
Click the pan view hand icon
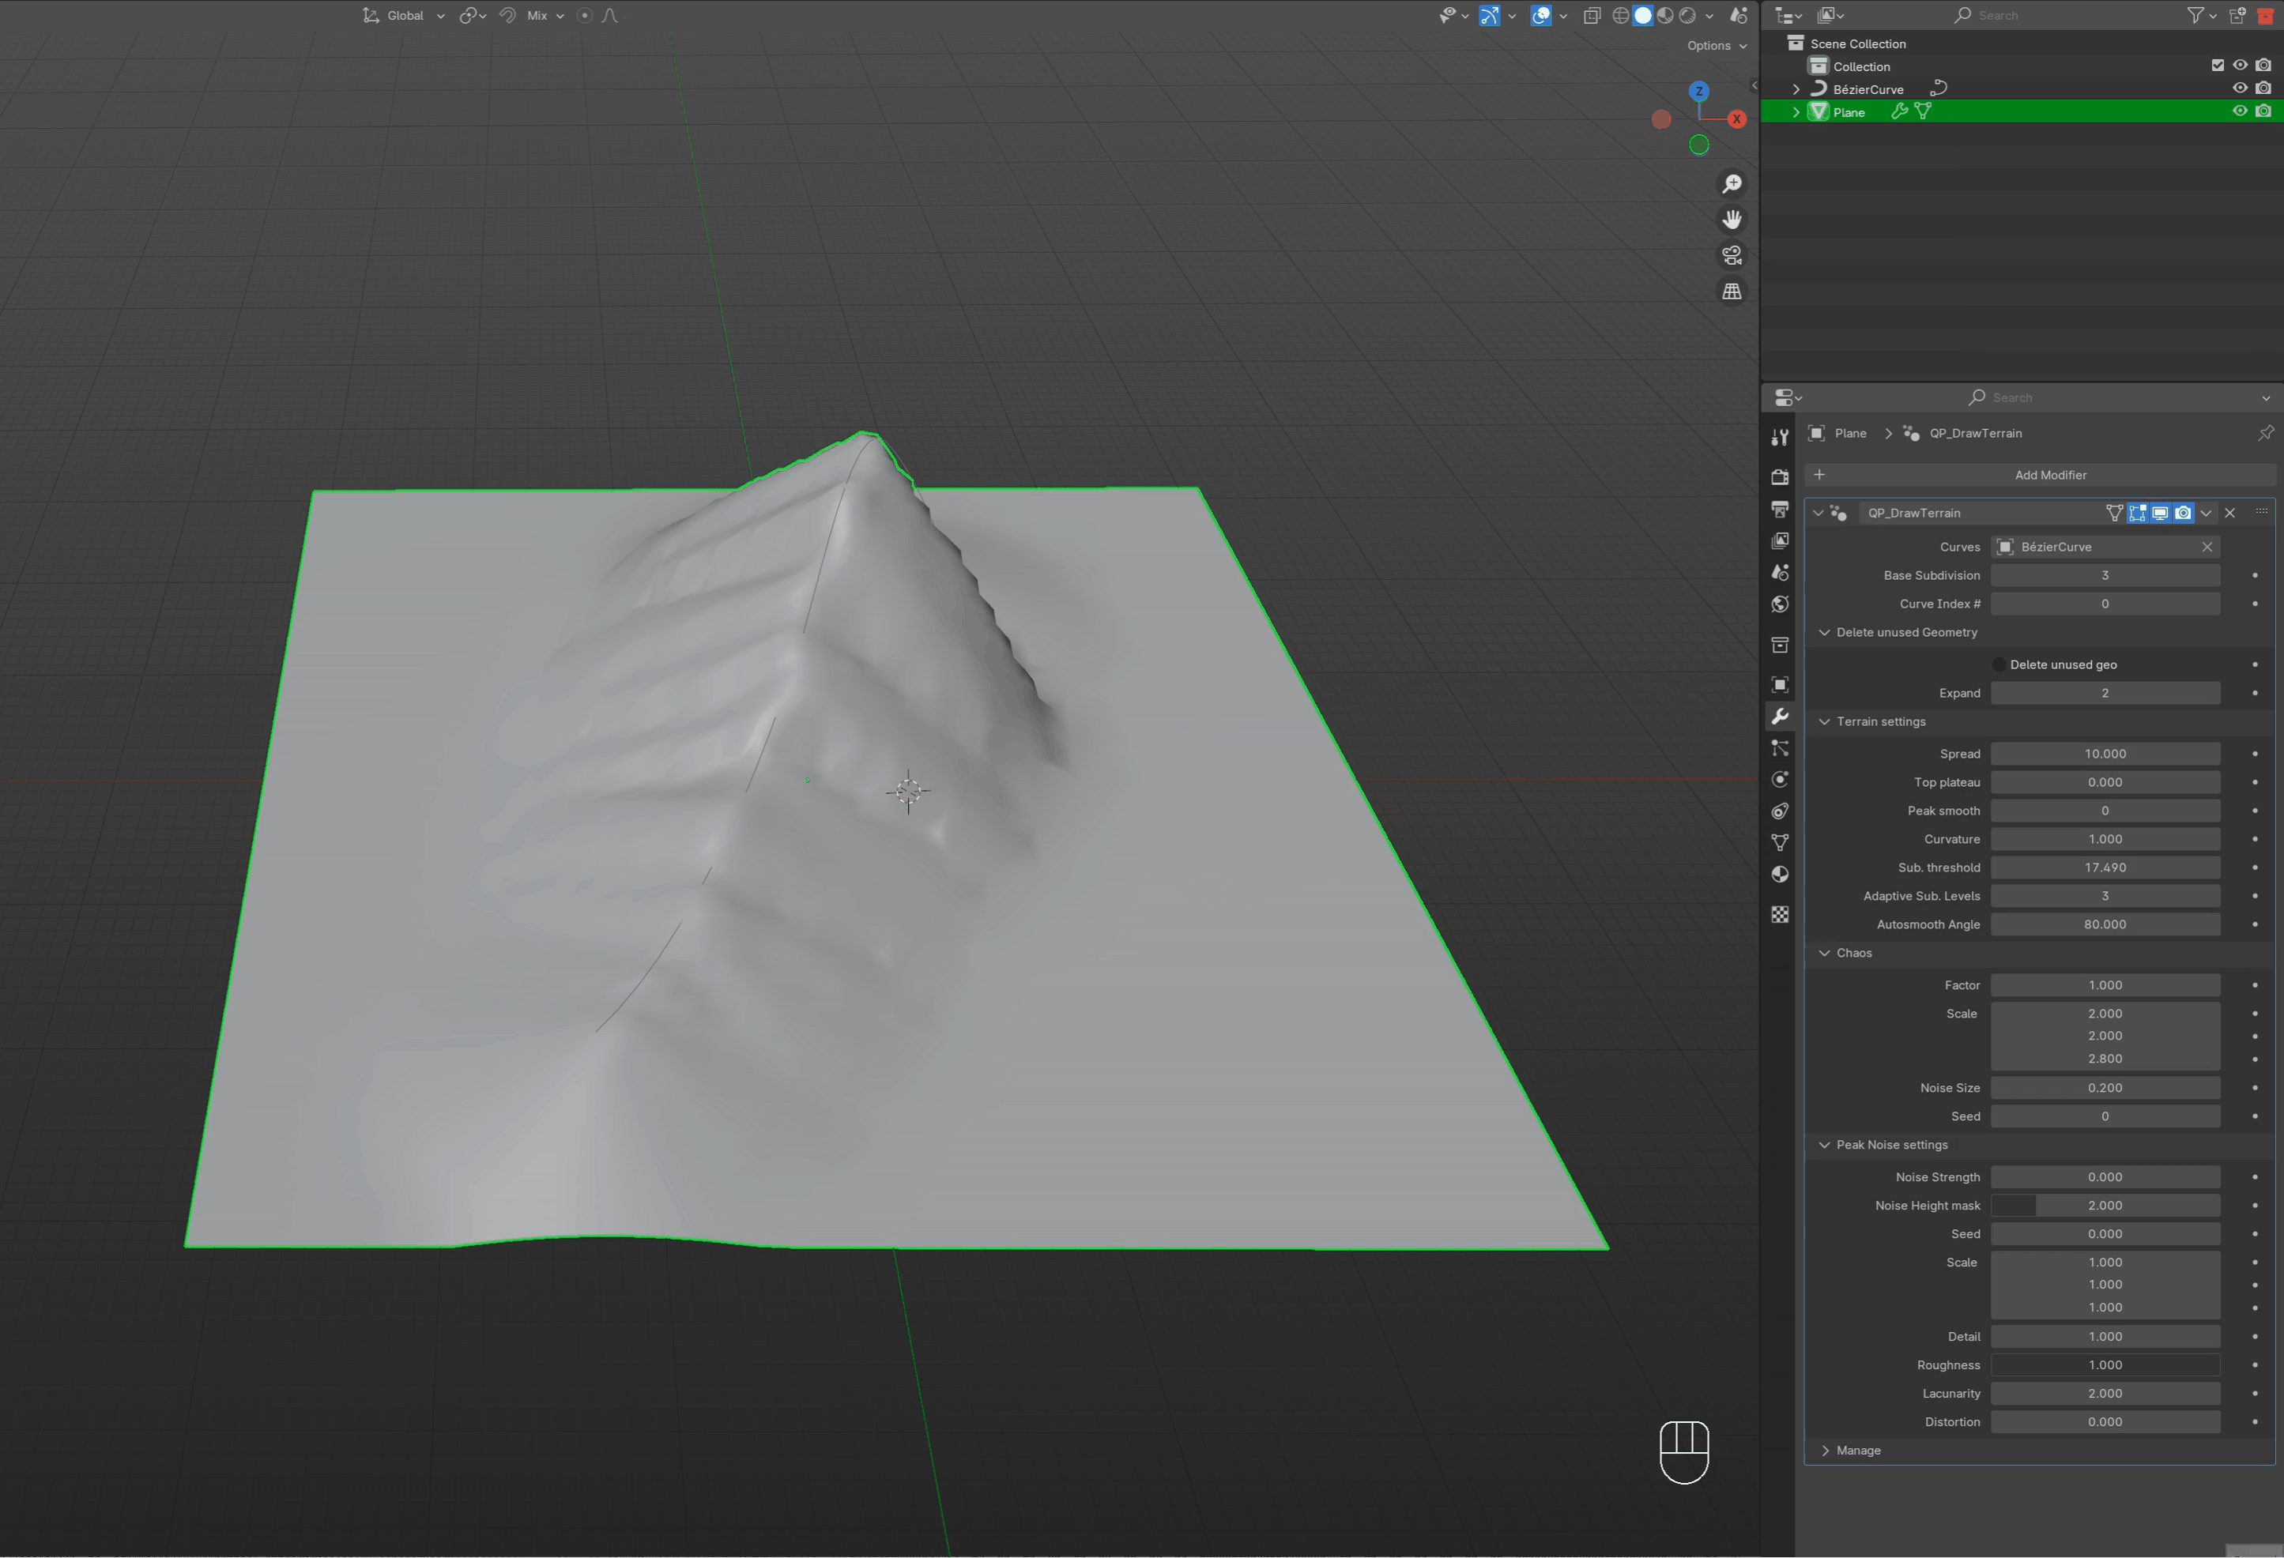pyautogui.click(x=1732, y=219)
